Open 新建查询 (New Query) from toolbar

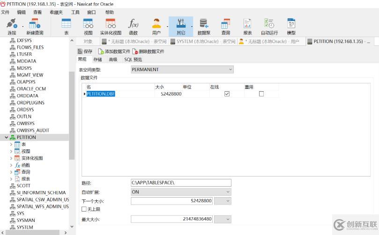(x=35, y=26)
